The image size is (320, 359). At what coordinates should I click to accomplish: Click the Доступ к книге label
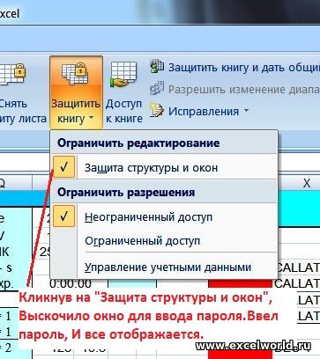tap(123, 111)
